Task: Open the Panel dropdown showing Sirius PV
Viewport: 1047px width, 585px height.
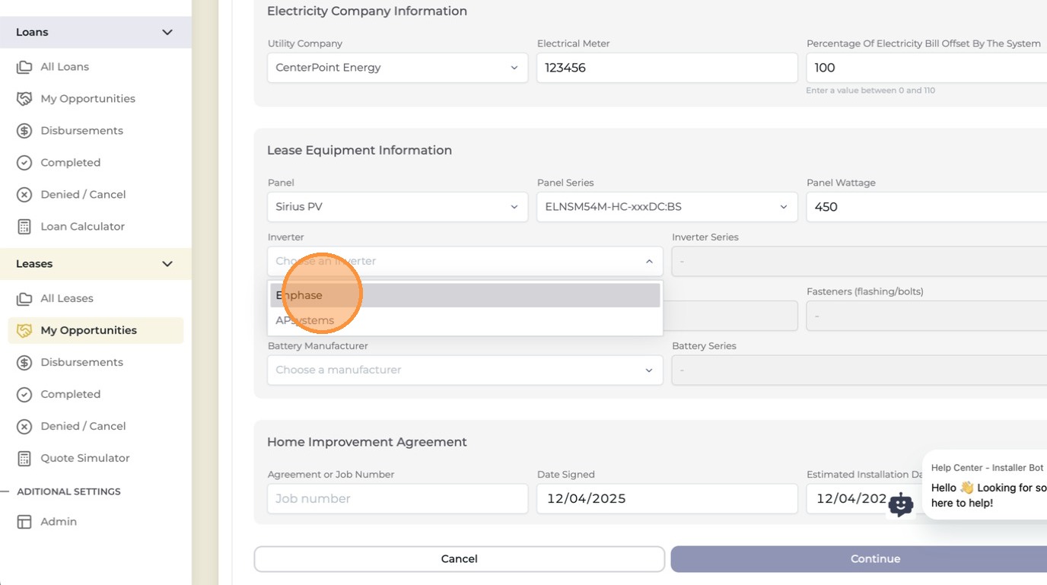Action: click(397, 207)
